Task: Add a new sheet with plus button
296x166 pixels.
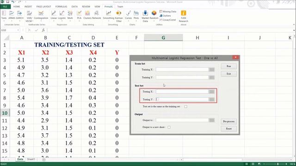Action: [44, 160]
